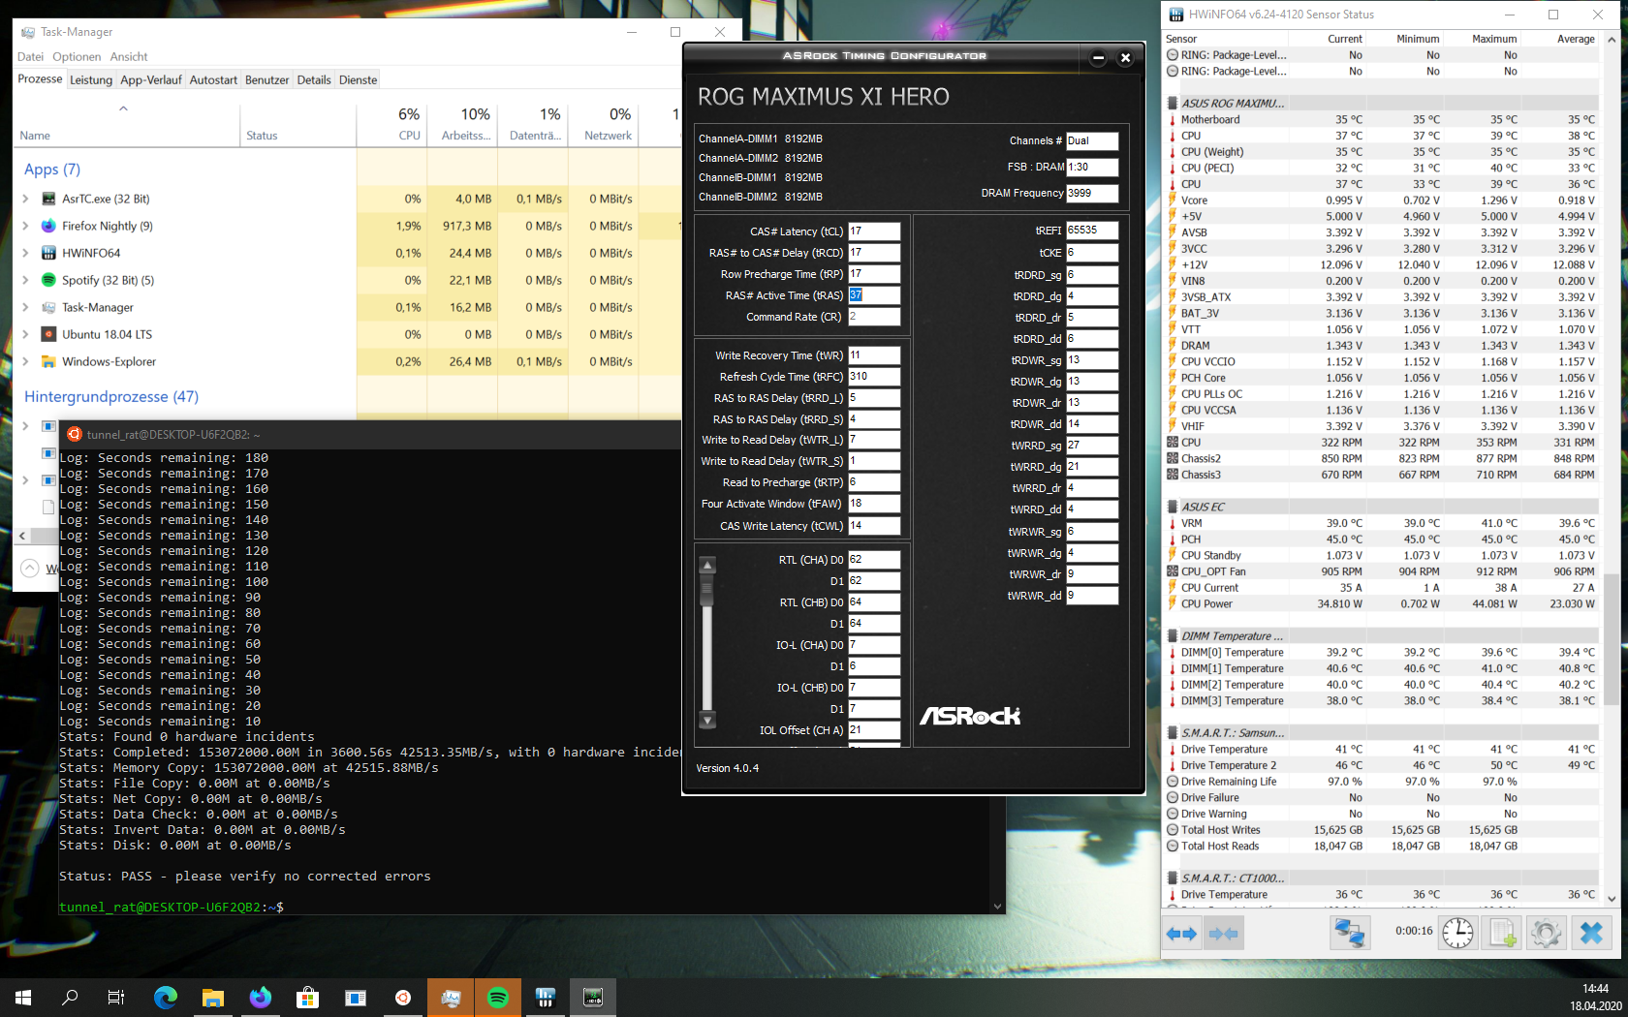Expand the Task-Manager process row
Image resolution: width=1628 pixels, height=1017 pixels.
(x=26, y=307)
